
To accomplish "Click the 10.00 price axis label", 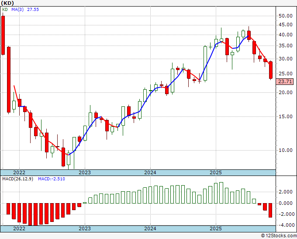I will tap(286, 150).
